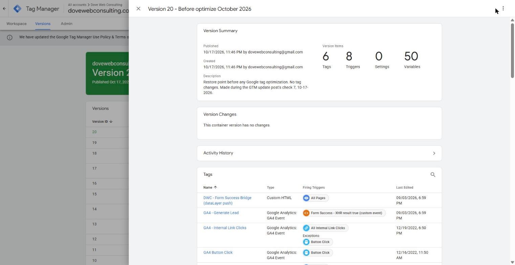This screenshot has height=265, width=515.
Task: Select version 18 in the Versions list
Action: (94, 153)
